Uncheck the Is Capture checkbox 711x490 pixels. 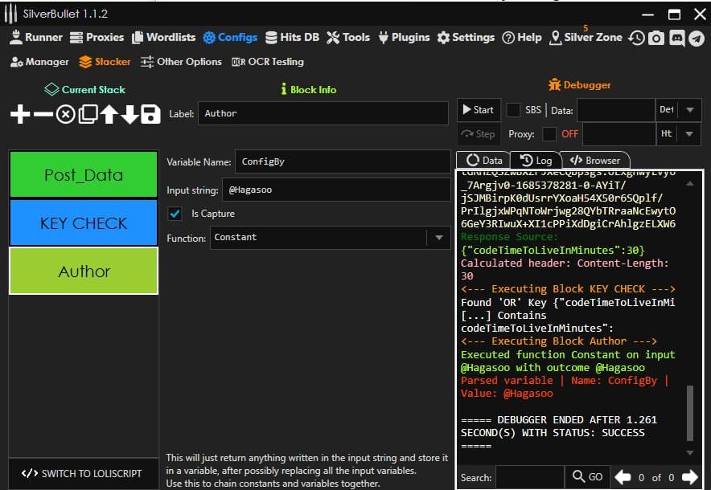175,214
